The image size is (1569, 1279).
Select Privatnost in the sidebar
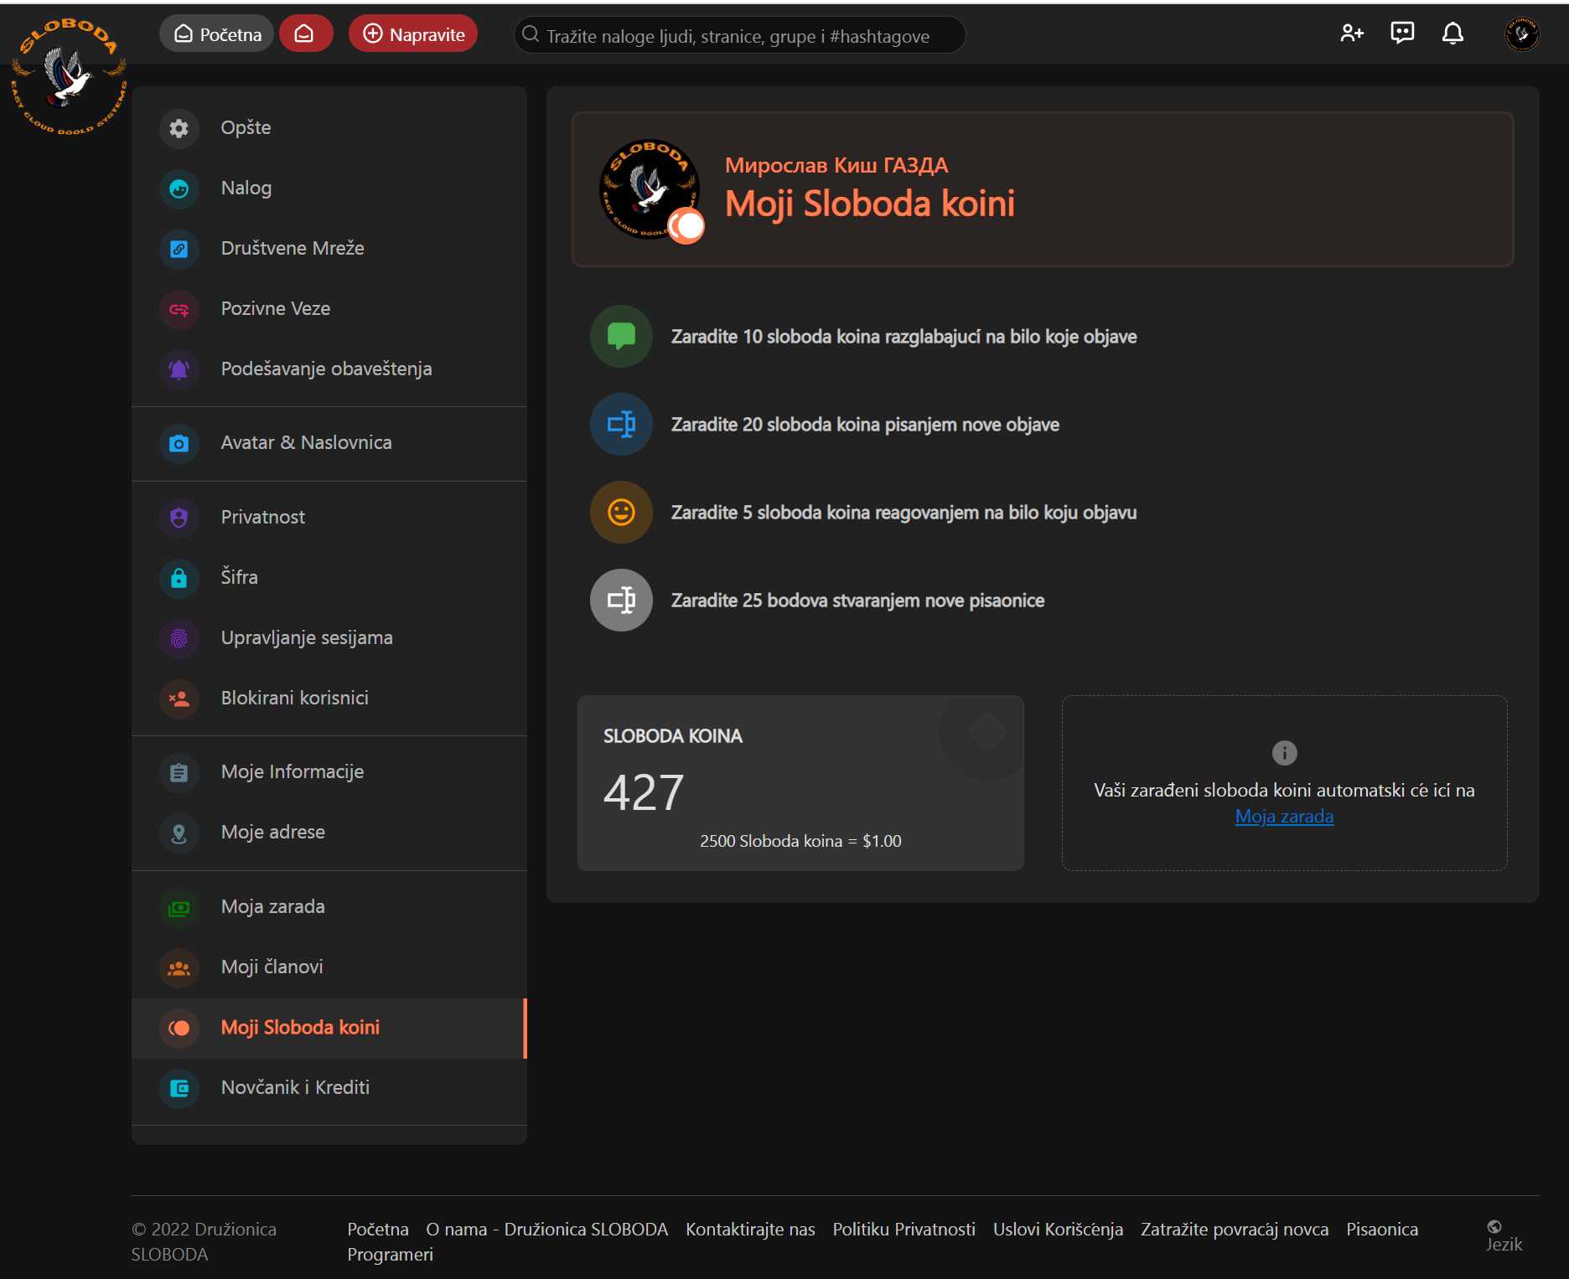(x=329, y=518)
